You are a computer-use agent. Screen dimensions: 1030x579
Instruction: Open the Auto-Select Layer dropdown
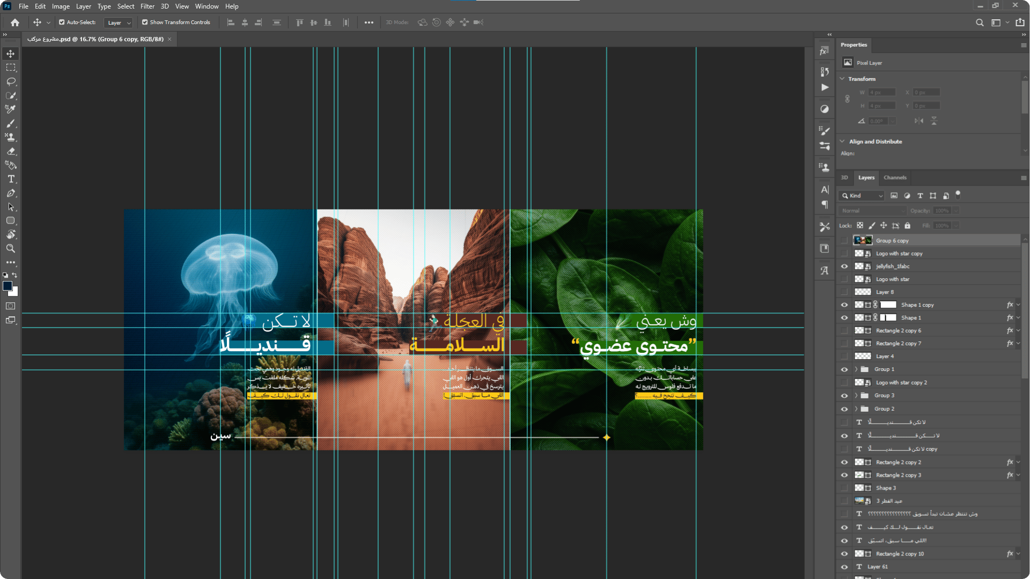click(119, 23)
